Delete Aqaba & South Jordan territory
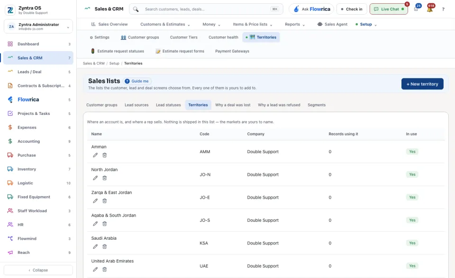 [x=104, y=224]
